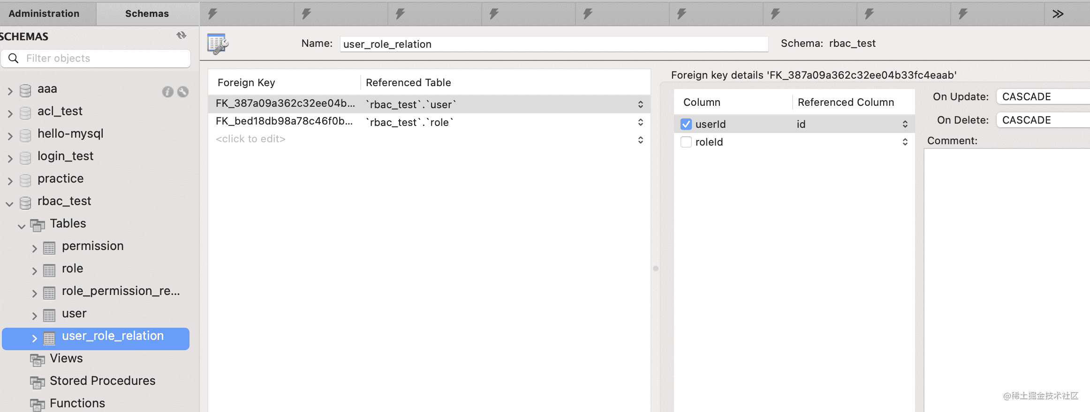
Task: Collapse the rbac_test schema
Action: [9, 204]
